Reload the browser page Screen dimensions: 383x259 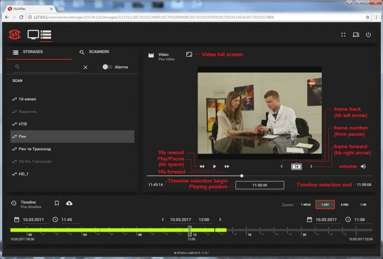(21, 17)
